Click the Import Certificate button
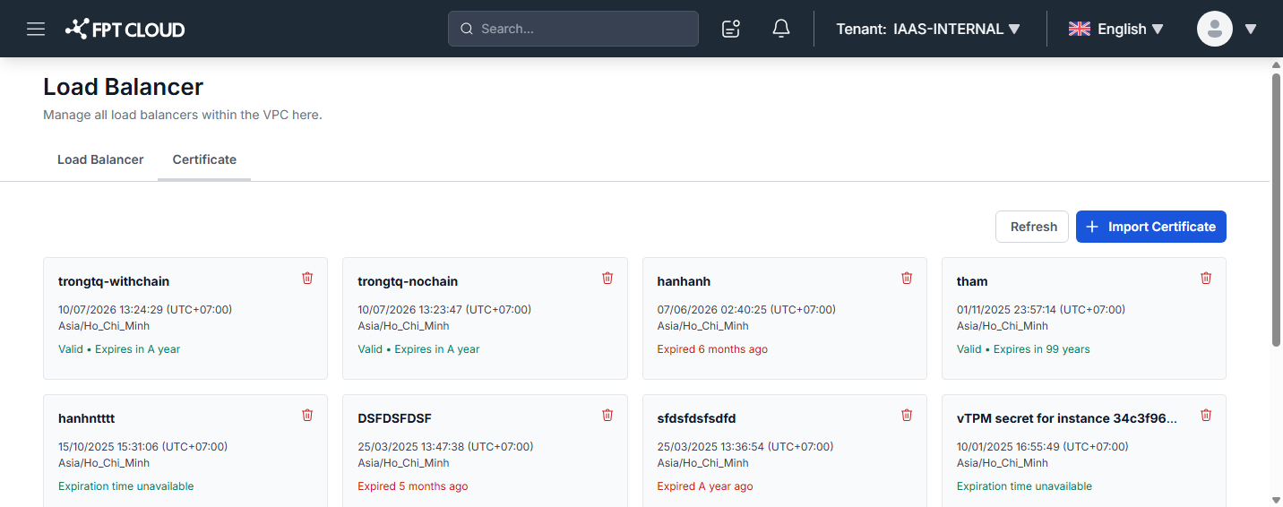 pos(1151,227)
